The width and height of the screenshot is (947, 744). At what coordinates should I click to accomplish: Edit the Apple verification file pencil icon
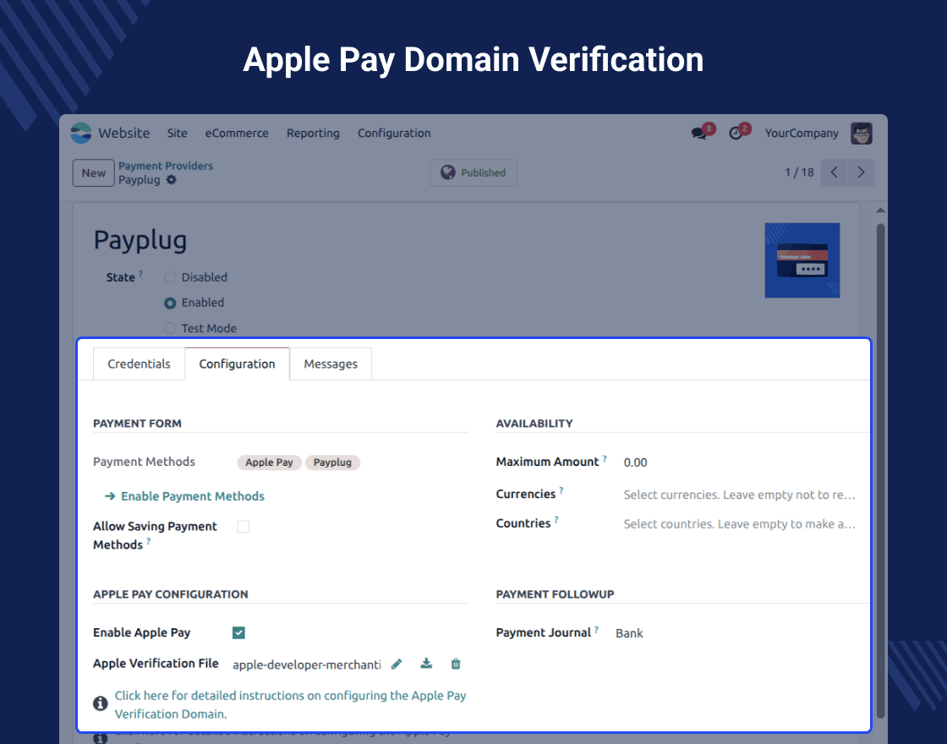(397, 665)
